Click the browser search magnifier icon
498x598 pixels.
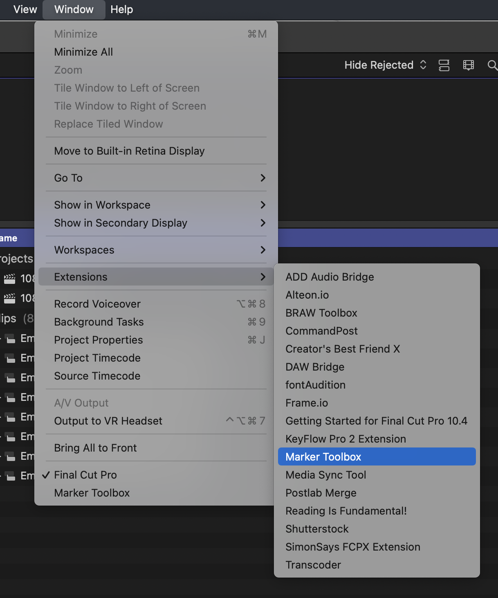coord(492,65)
